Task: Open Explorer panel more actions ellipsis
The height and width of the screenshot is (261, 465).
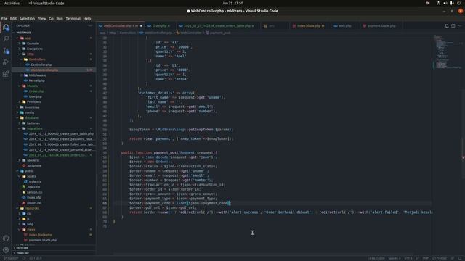Action: click(90, 26)
